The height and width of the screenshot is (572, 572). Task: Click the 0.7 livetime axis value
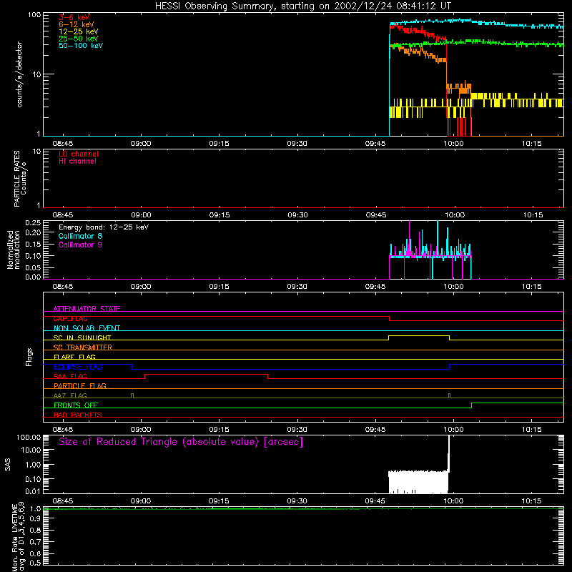pos(35,541)
